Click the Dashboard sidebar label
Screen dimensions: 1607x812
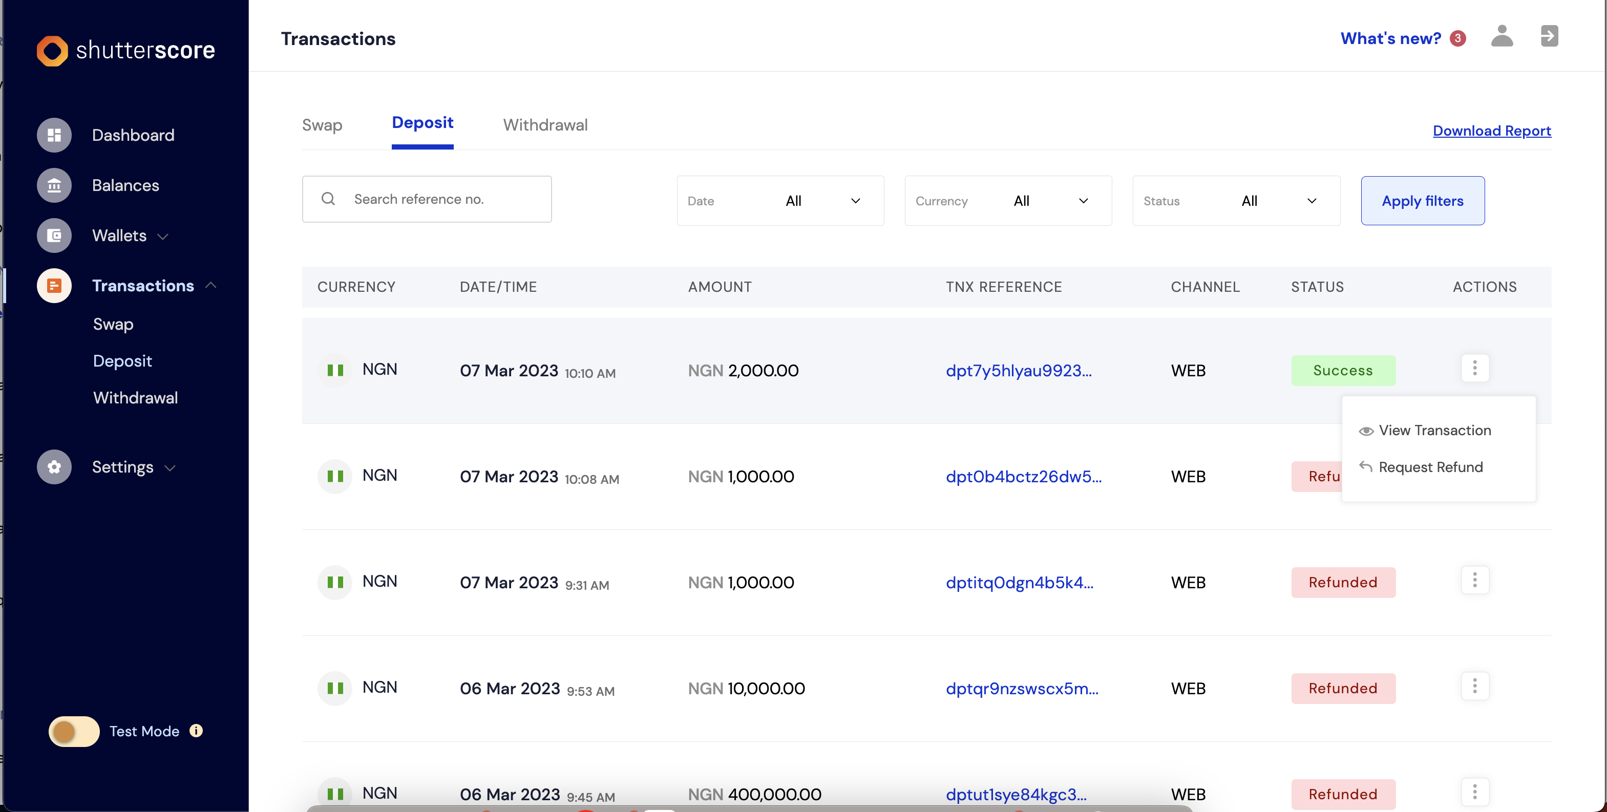[133, 135]
